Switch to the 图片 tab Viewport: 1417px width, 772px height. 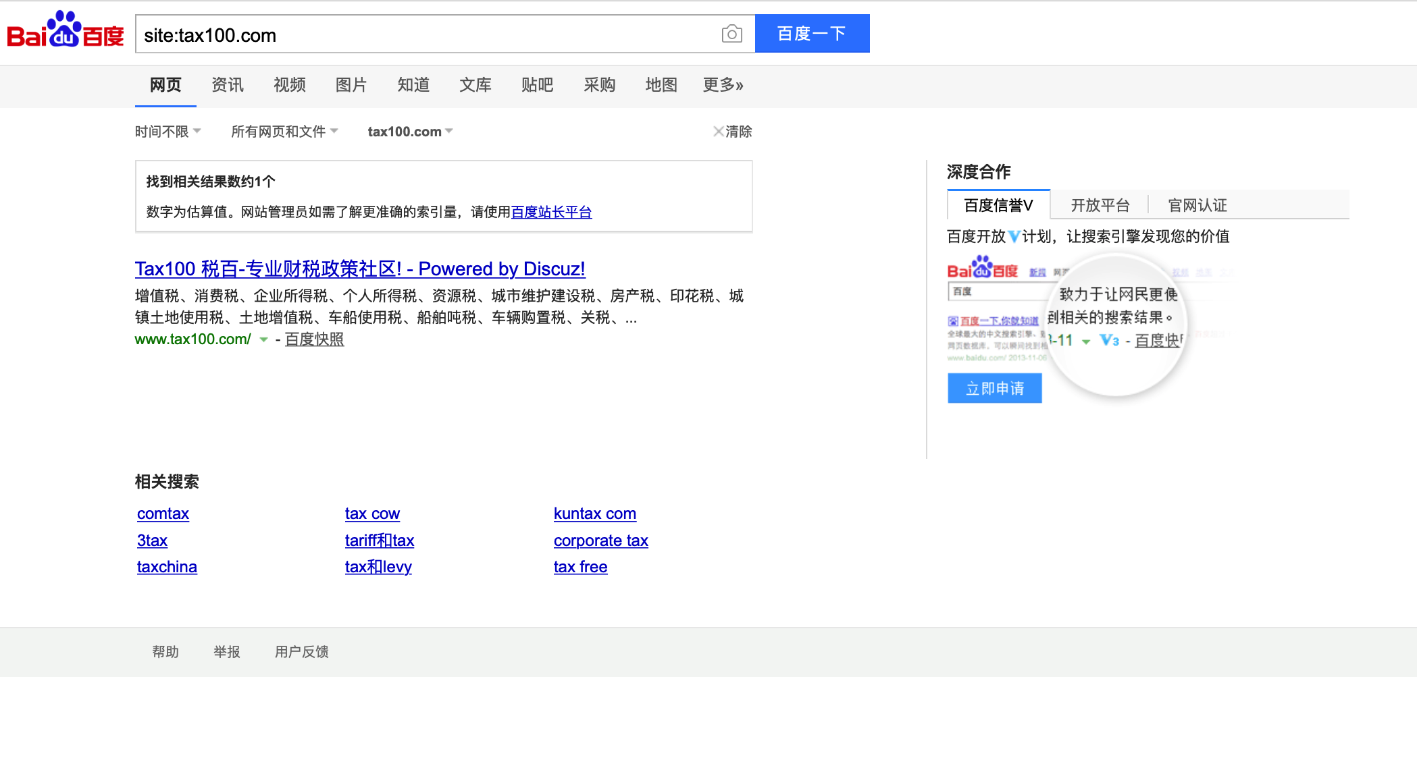[351, 85]
